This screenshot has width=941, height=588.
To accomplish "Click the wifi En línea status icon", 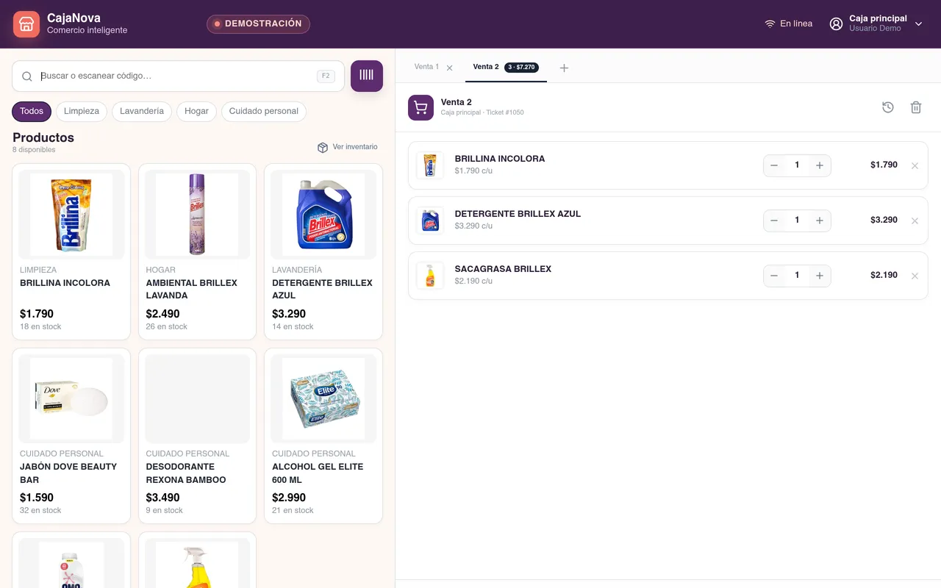I will click(x=770, y=24).
